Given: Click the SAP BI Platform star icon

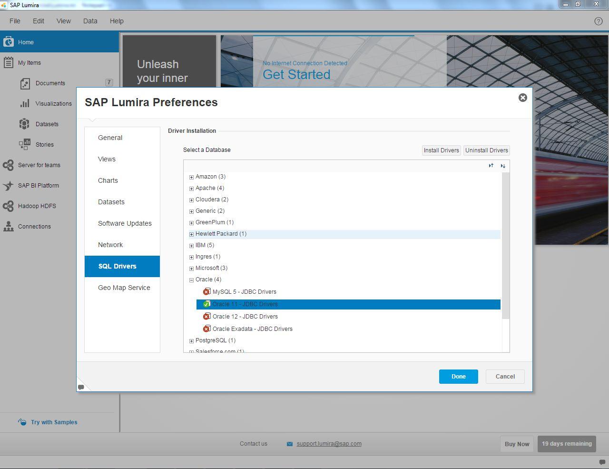Looking at the screenshot, I should (8, 185).
